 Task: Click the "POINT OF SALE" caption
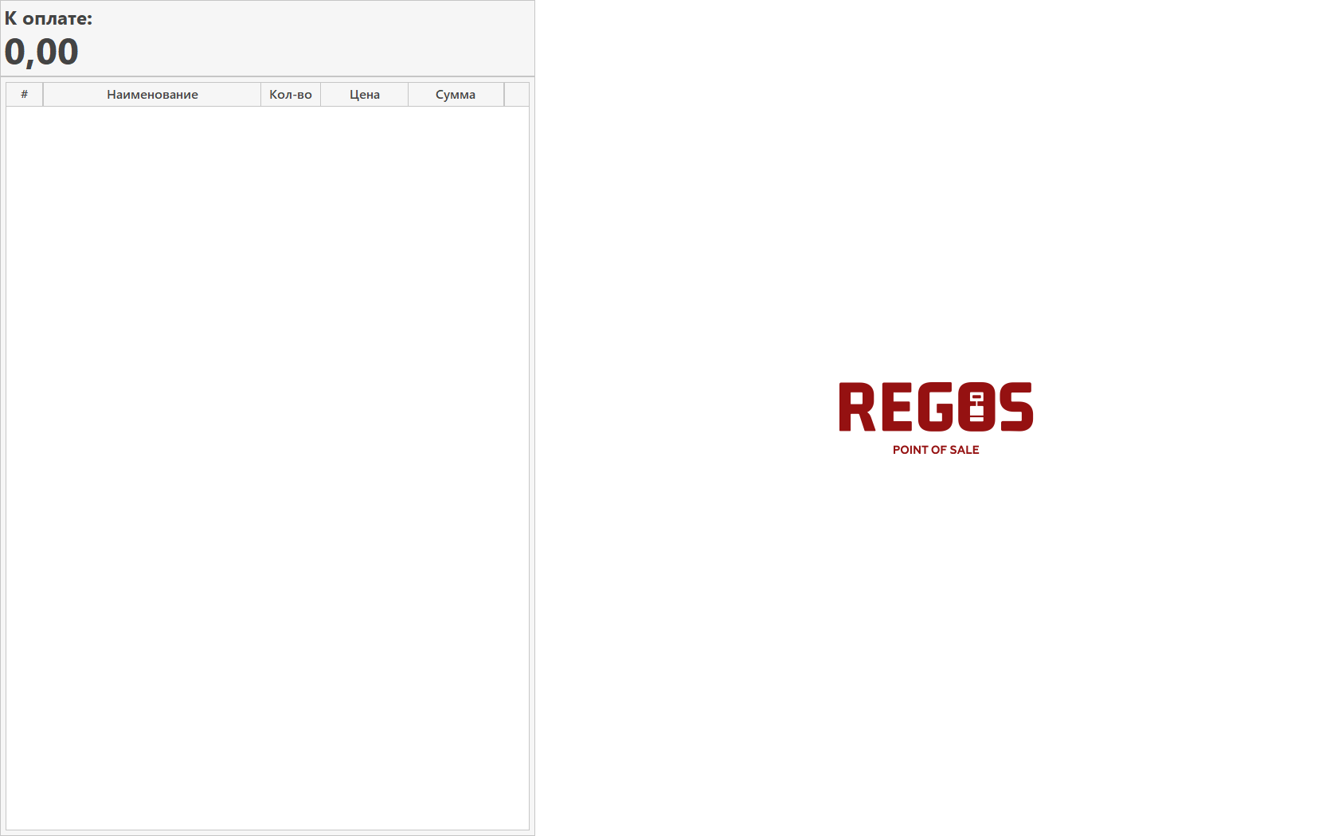[x=936, y=450]
